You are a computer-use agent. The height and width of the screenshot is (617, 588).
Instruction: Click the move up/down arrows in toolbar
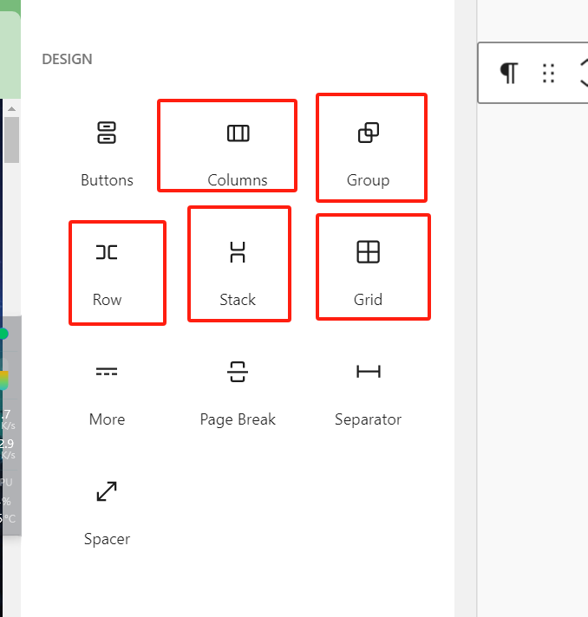click(x=583, y=74)
